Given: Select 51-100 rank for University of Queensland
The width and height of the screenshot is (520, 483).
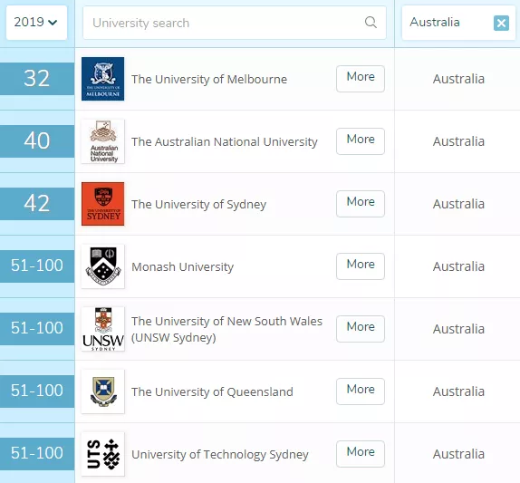Looking at the screenshot, I should [x=37, y=391].
